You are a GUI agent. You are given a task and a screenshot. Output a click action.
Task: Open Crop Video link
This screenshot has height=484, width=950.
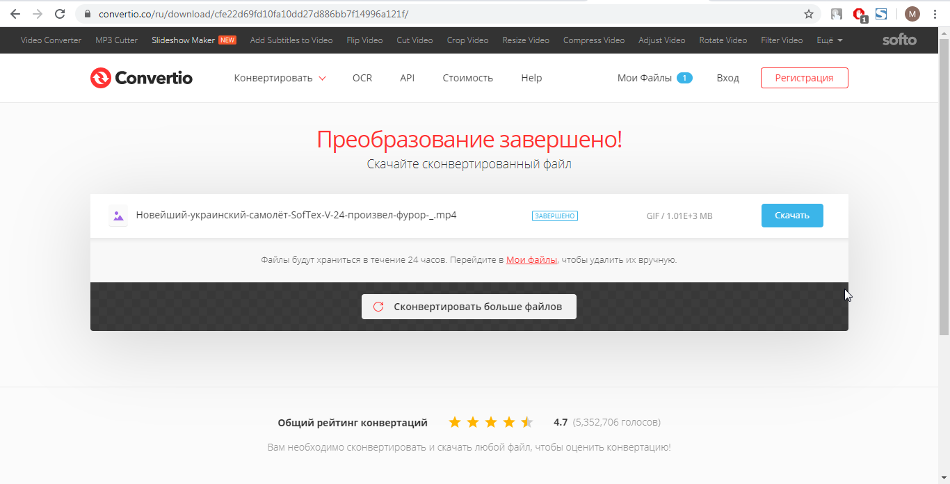click(x=468, y=40)
